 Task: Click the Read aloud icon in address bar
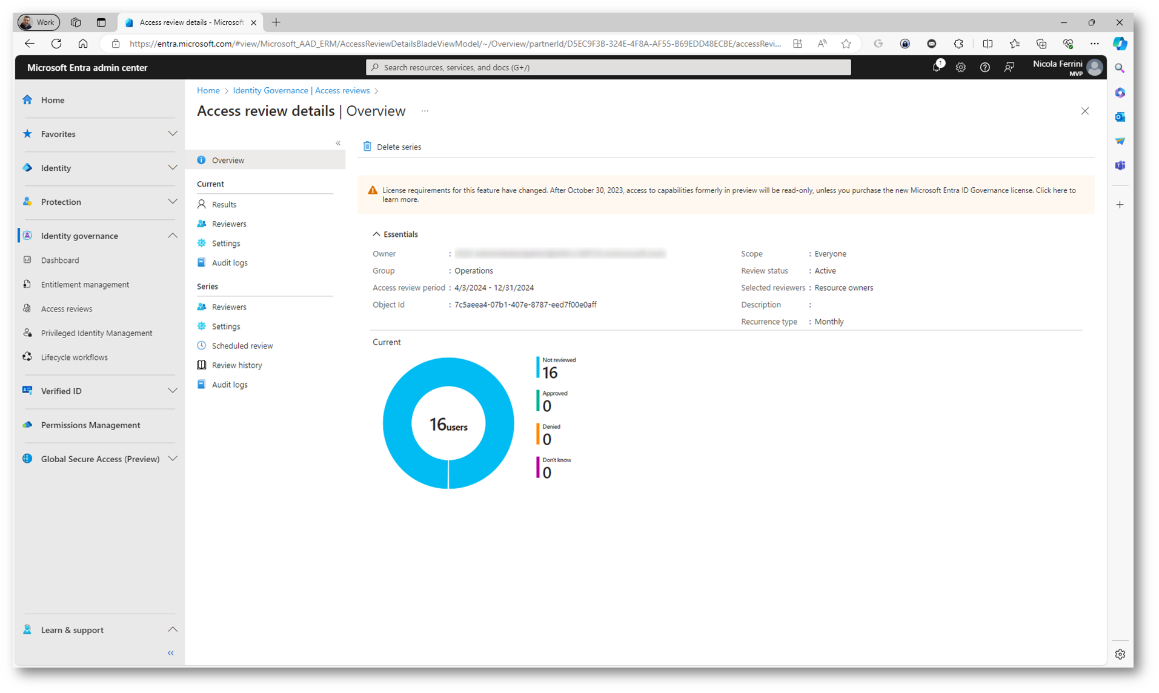(x=822, y=44)
